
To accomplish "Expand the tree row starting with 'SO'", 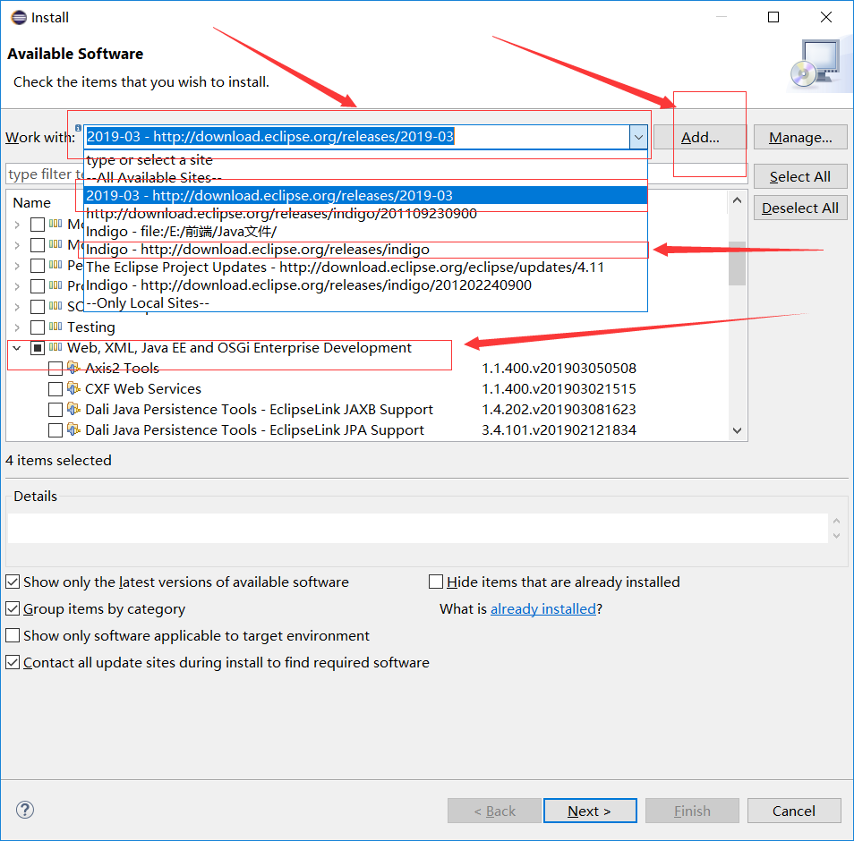I will [17, 307].
